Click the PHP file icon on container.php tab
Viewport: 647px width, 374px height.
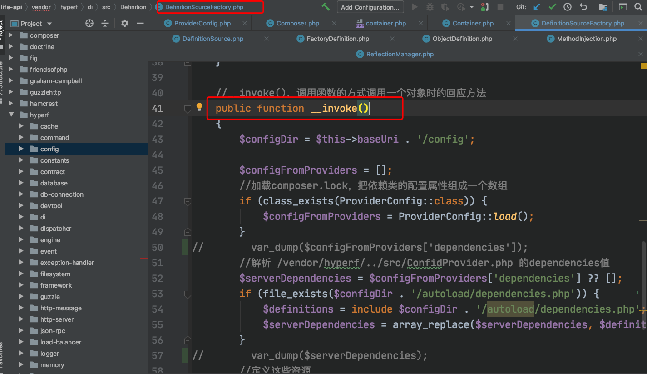360,24
